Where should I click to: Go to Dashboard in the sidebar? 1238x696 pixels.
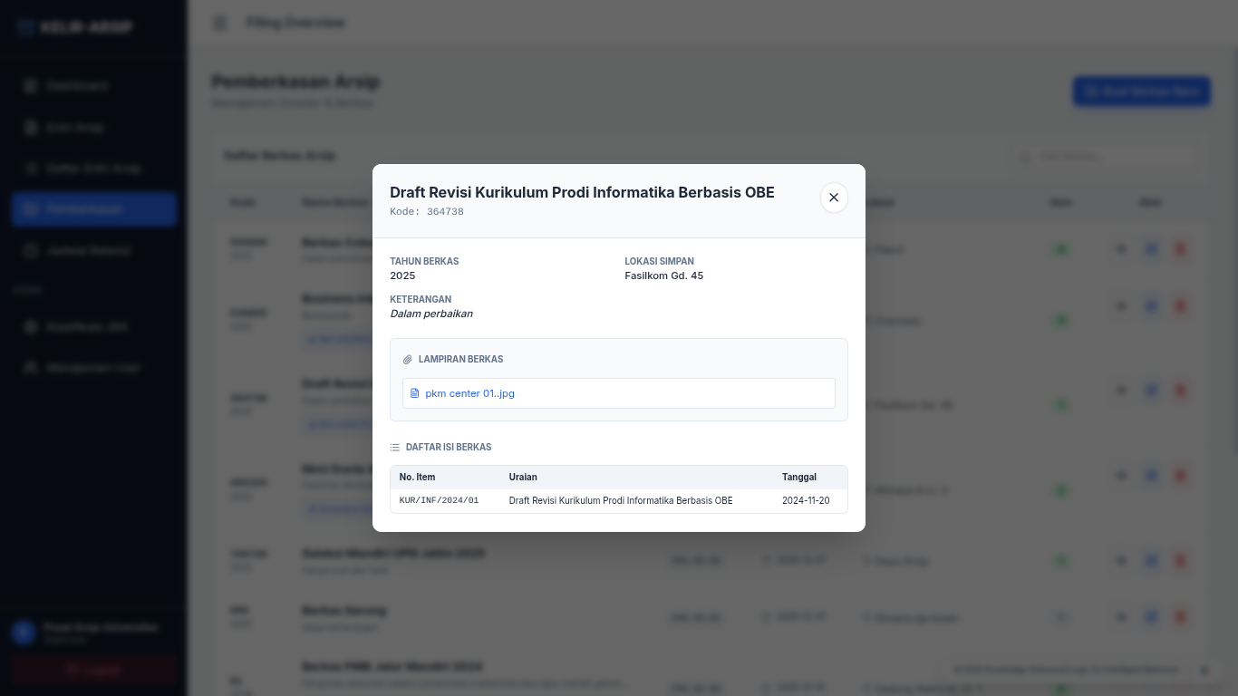77,86
